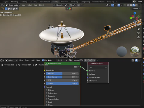Viewport: 144px width, 108px height.
Task: Switch to material preview shading
Action: coord(133,5)
